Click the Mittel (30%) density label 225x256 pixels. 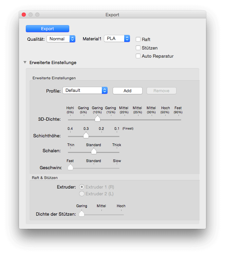(x=151, y=110)
